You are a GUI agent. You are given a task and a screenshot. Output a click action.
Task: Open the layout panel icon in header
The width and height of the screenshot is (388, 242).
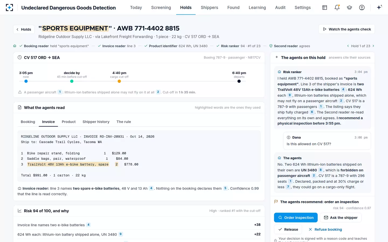(325, 8)
